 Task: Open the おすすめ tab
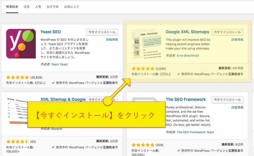pos(53,7)
